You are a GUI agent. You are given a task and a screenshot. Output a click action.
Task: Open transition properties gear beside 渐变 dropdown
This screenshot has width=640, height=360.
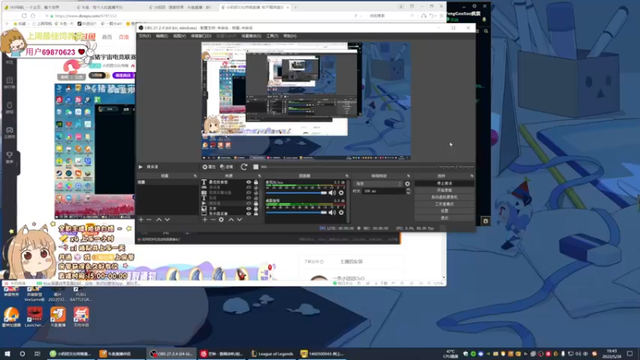[407, 184]
